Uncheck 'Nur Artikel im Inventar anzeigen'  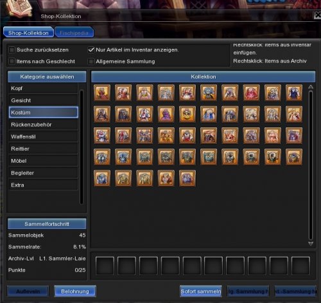pyautogui.click(x=91, y=50)
